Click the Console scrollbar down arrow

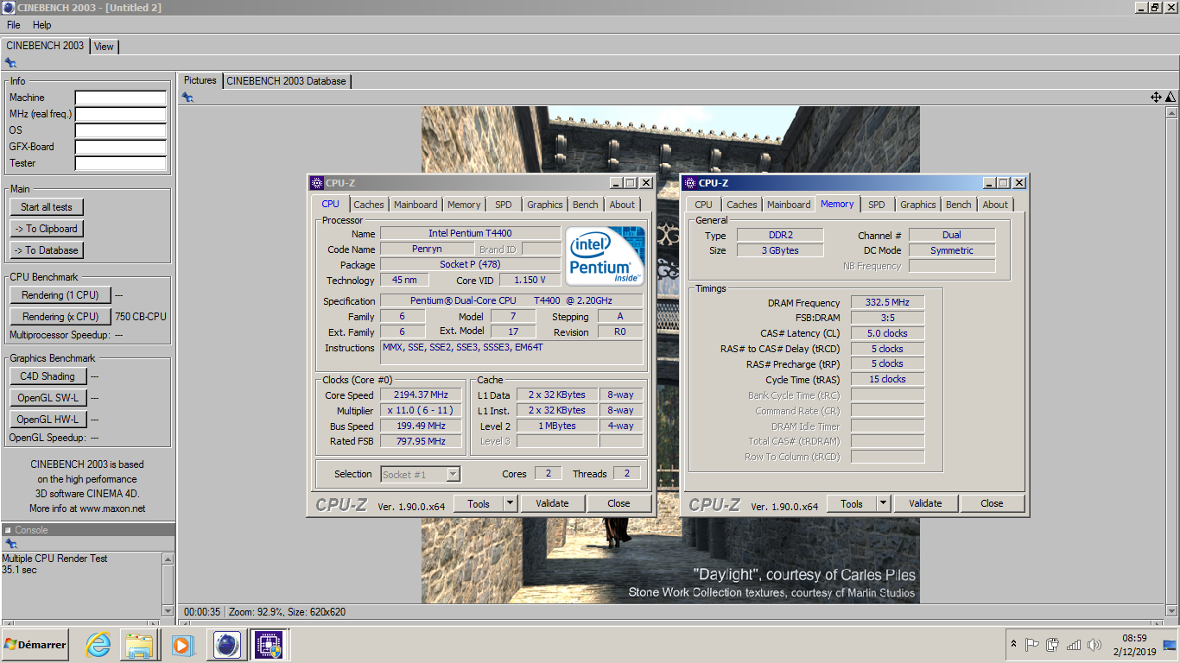168,610
